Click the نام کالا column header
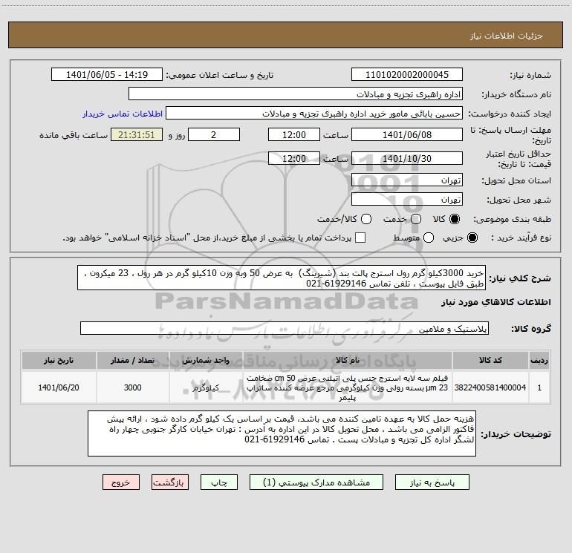Image resolution: width=572 pixels, height=553 pixels. click(x=348, y=360)
